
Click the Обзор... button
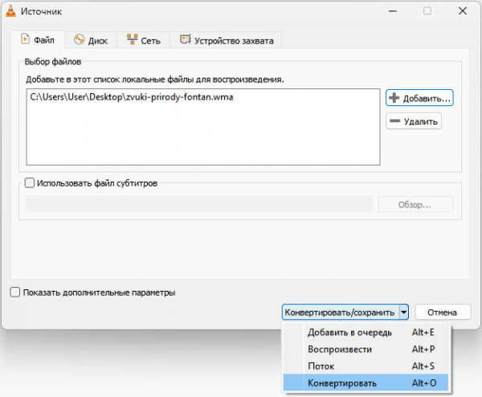coord(415,204)
